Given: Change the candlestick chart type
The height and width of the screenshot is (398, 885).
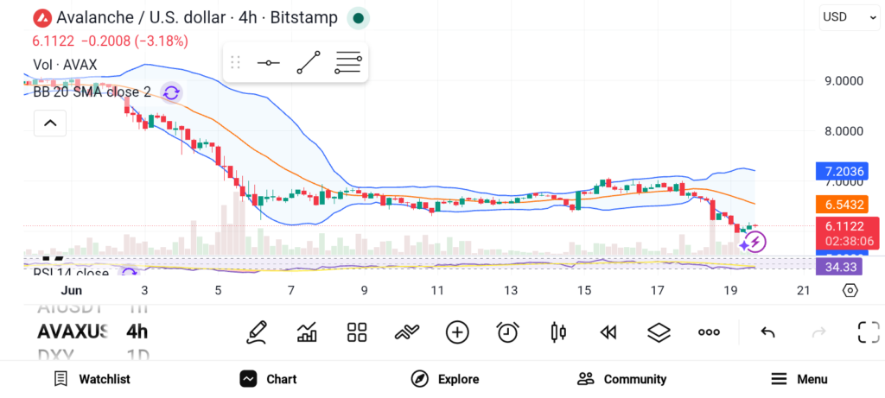Looking at the screenshot, I should (557, 332).
